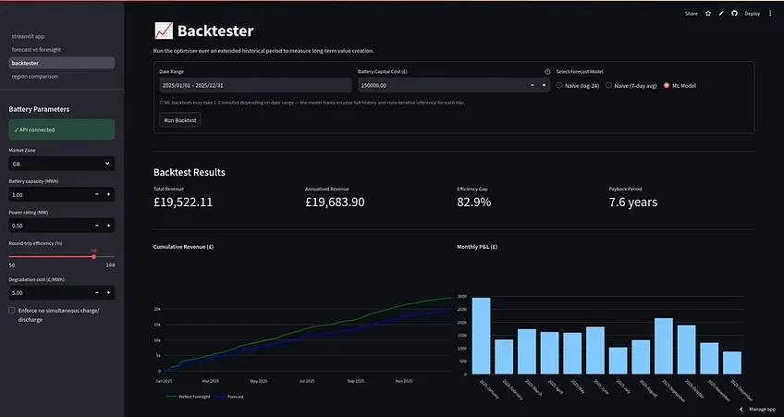Screen dimensions: 784x417
Task: Click the Power rating value field
Action: pos(49,226)
